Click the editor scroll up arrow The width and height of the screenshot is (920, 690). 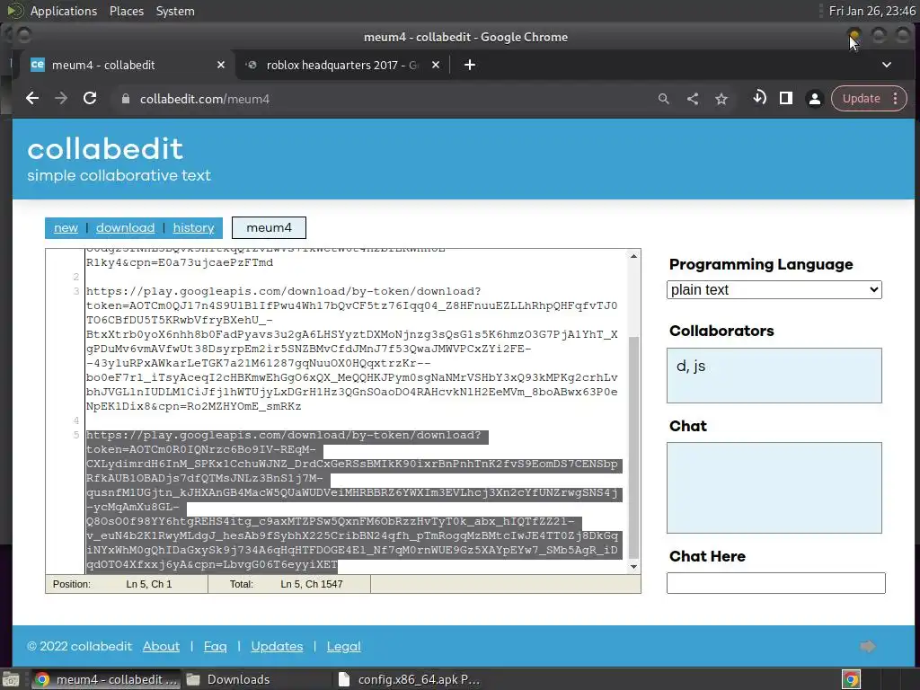[633, 256]
